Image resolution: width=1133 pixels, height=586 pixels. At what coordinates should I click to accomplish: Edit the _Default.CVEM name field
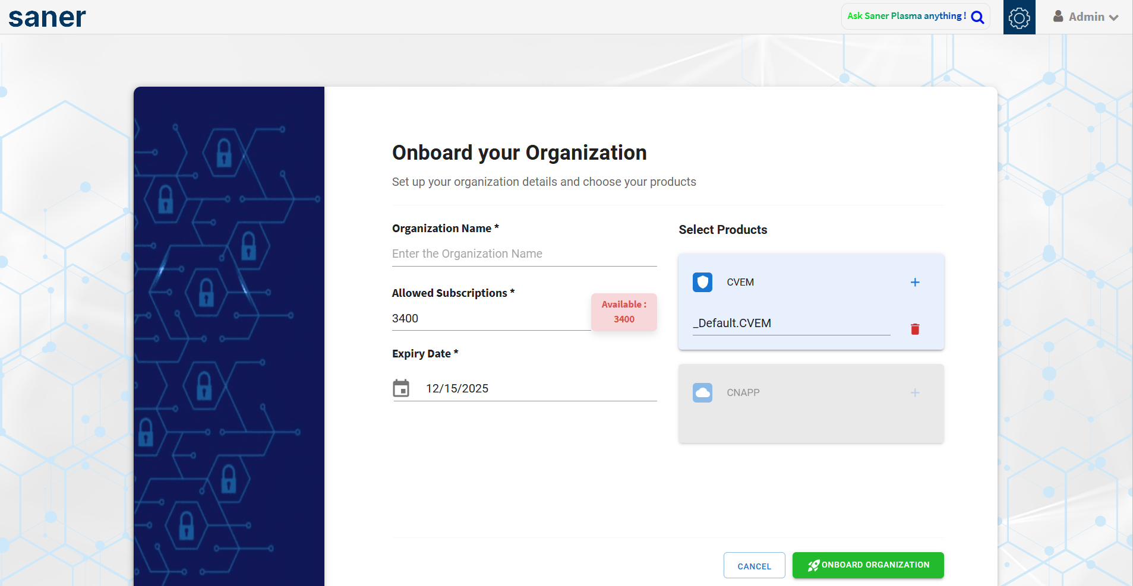(791, 324)
